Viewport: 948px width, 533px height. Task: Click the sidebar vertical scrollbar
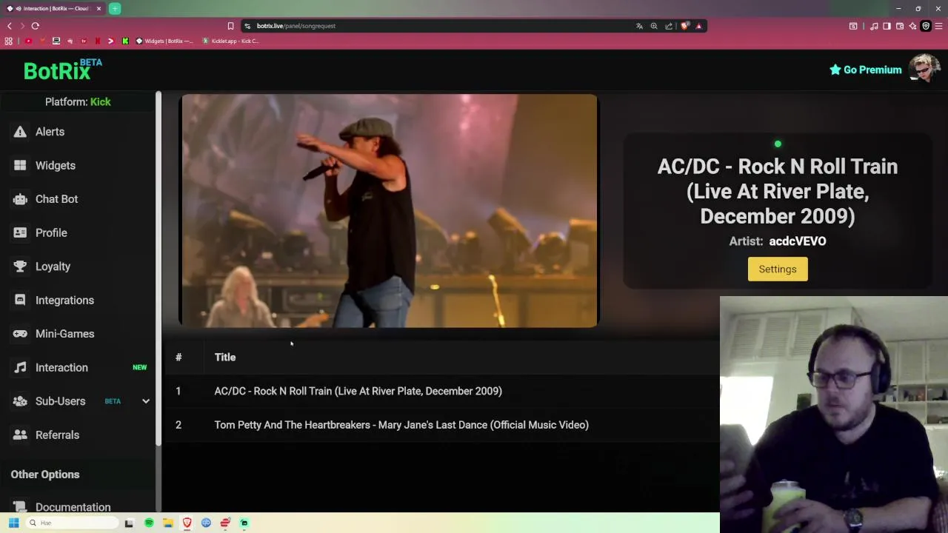click(x=158, y=268)
